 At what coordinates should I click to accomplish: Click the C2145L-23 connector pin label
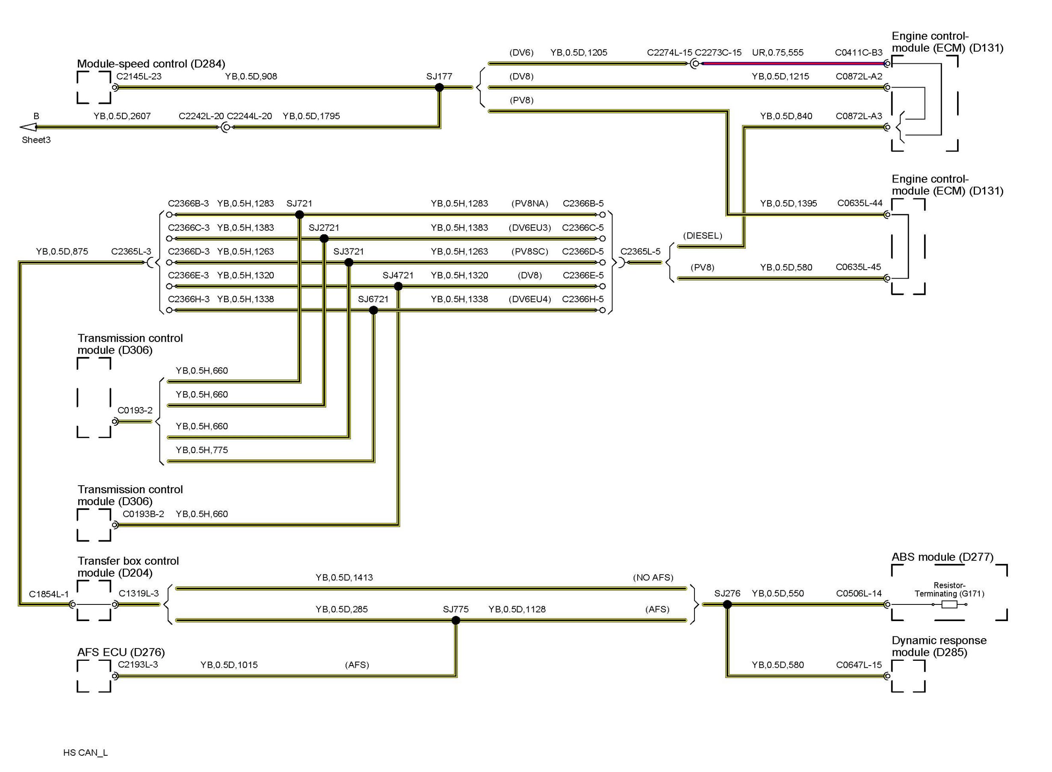point(139,76)
